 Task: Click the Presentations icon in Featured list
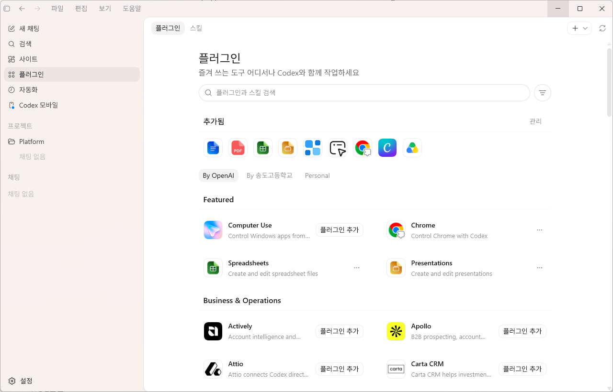(396, 268)
